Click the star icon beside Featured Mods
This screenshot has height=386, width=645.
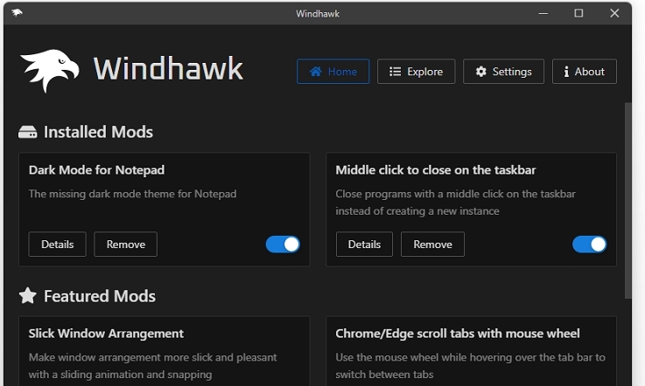(27, 296)
